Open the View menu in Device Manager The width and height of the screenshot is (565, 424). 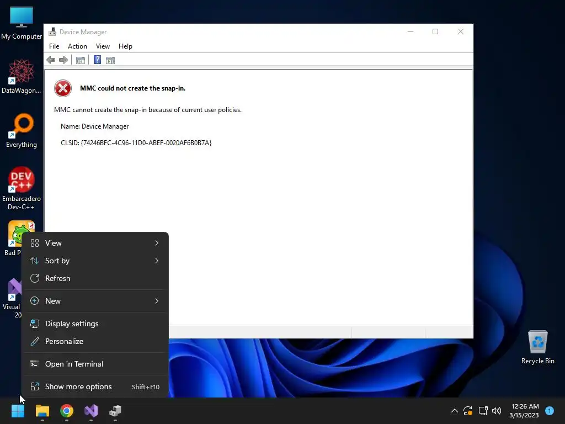(103, 46)
